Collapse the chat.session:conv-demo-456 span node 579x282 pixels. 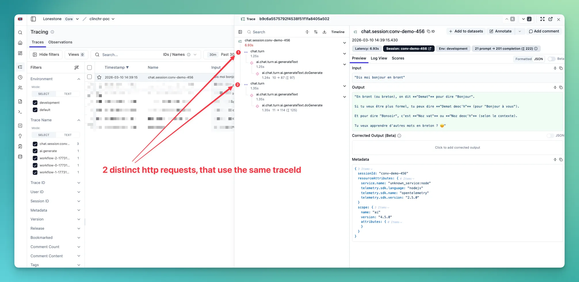tap(344, 43)
